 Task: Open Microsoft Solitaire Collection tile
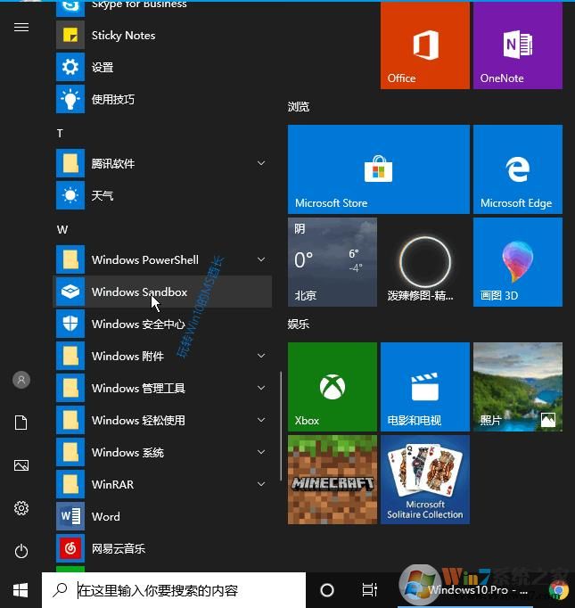pos(425,480)
